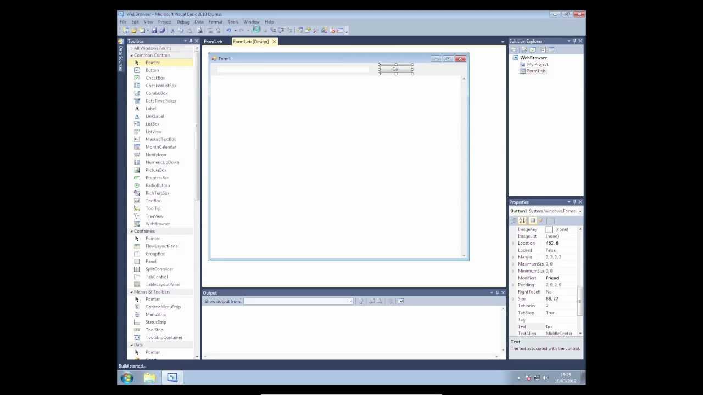Open Windows Explorer from the taskbar
Image resolution: width=703 pixels, height=395 pixels.
tap(149, 377)
